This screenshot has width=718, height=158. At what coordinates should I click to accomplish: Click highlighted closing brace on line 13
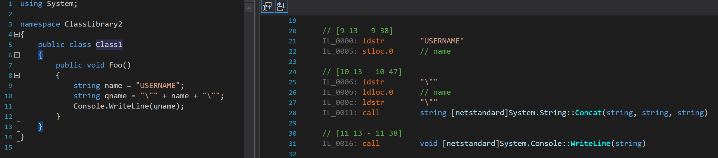tap(40, 127)
